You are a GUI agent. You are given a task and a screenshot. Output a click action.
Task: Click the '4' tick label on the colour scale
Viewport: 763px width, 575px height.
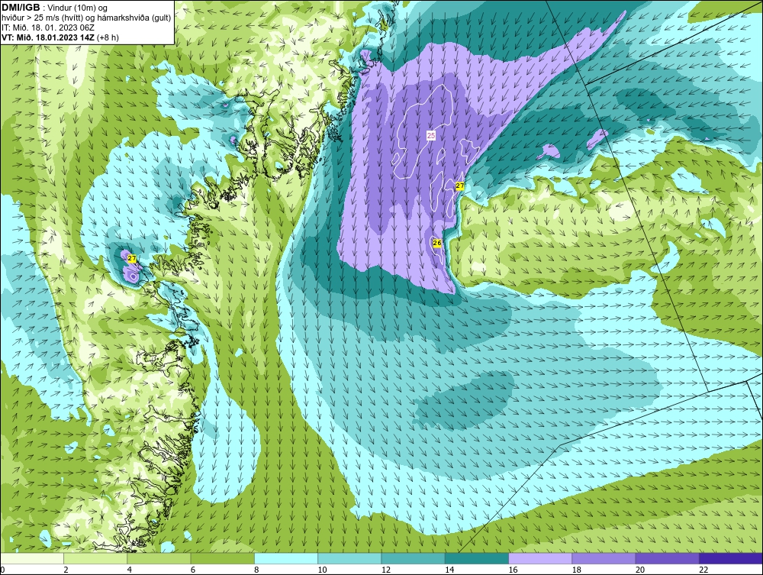(130, 570)
